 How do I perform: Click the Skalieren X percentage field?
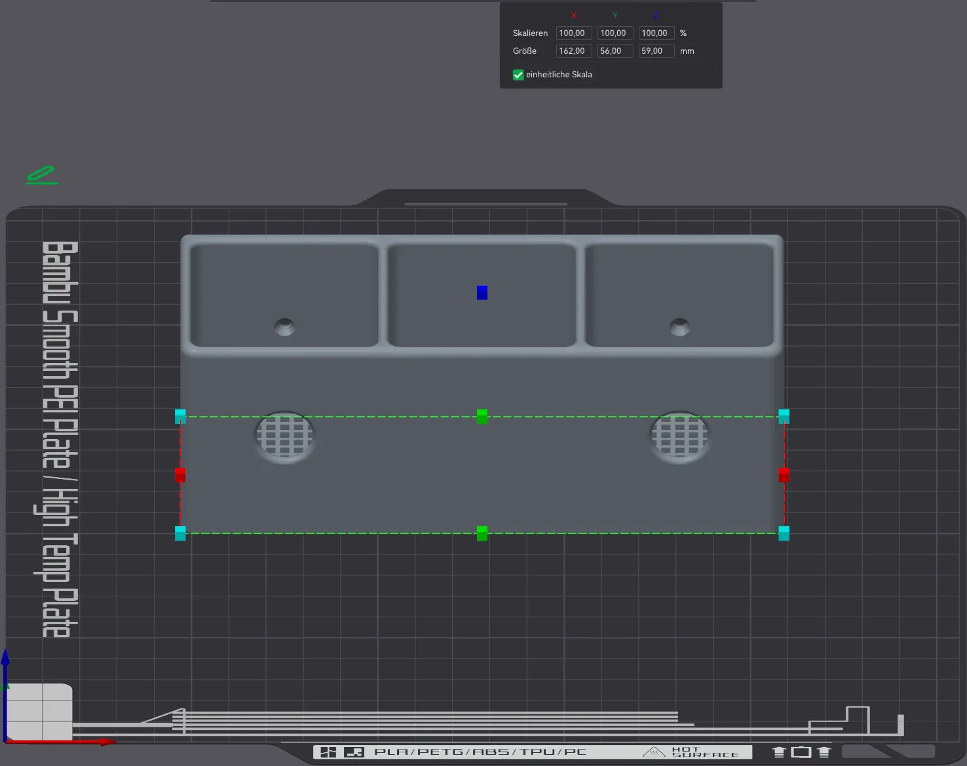574,33
